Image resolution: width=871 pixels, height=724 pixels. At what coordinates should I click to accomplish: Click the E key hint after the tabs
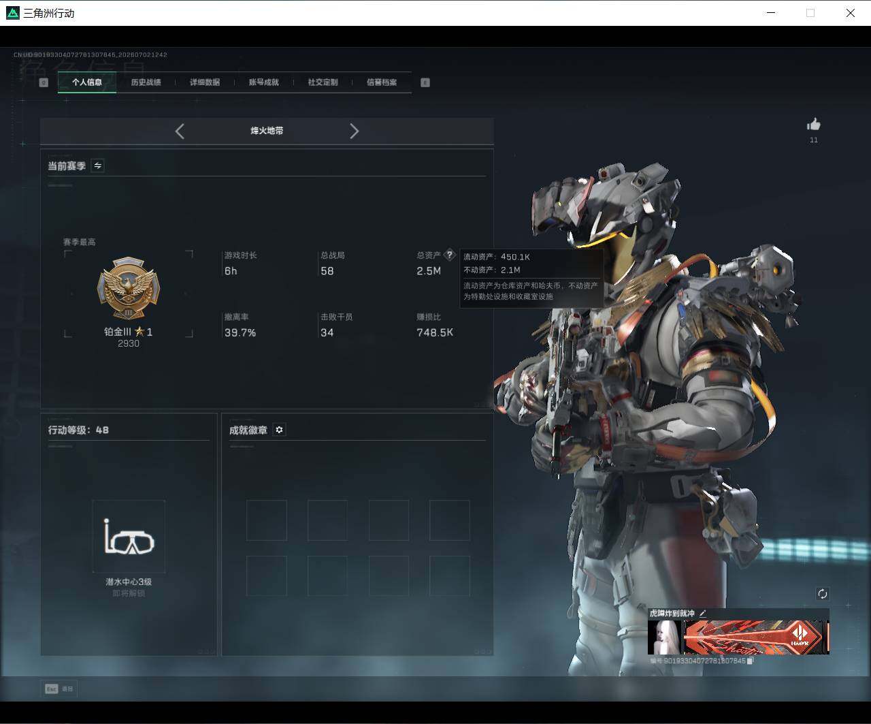[425, 82]
